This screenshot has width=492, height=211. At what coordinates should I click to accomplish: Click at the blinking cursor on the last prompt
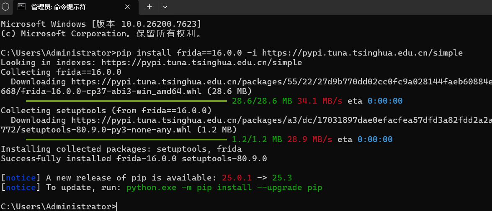point(116,207)
